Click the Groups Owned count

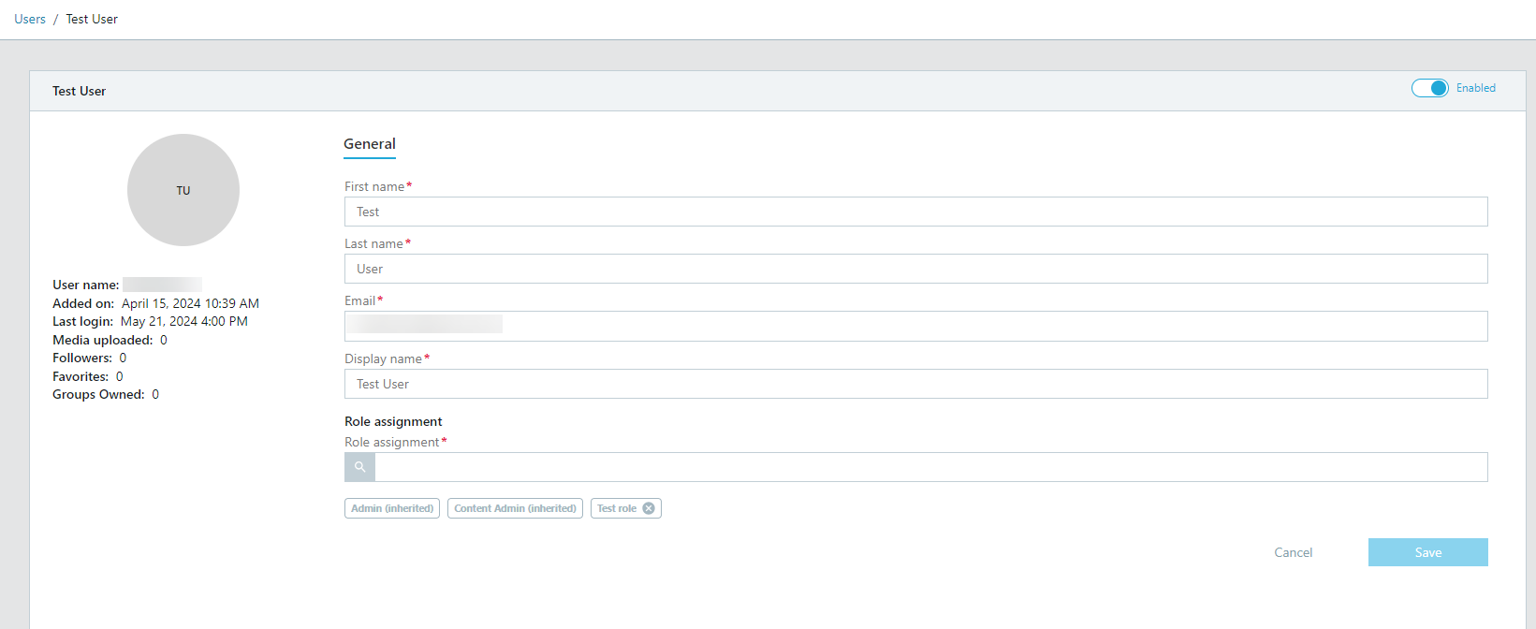155,394
